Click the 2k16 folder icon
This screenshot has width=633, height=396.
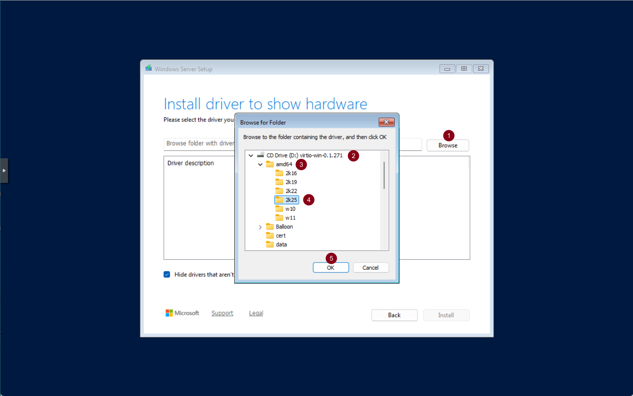coord(279,173)
